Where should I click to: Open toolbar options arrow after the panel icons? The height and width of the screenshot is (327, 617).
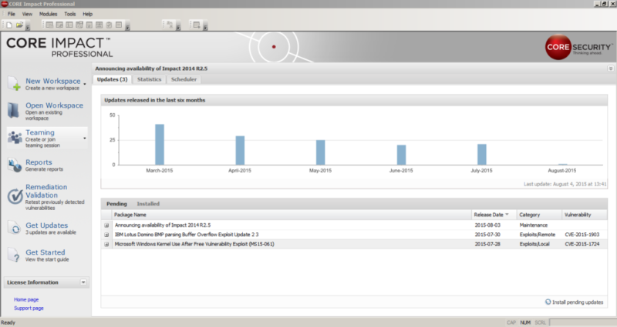(x=127, y=27)
